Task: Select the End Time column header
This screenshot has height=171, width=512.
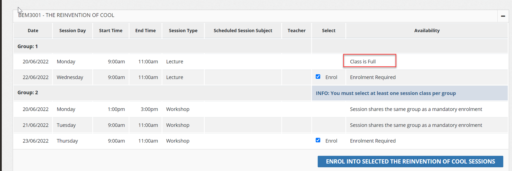Action: point(145,31)
